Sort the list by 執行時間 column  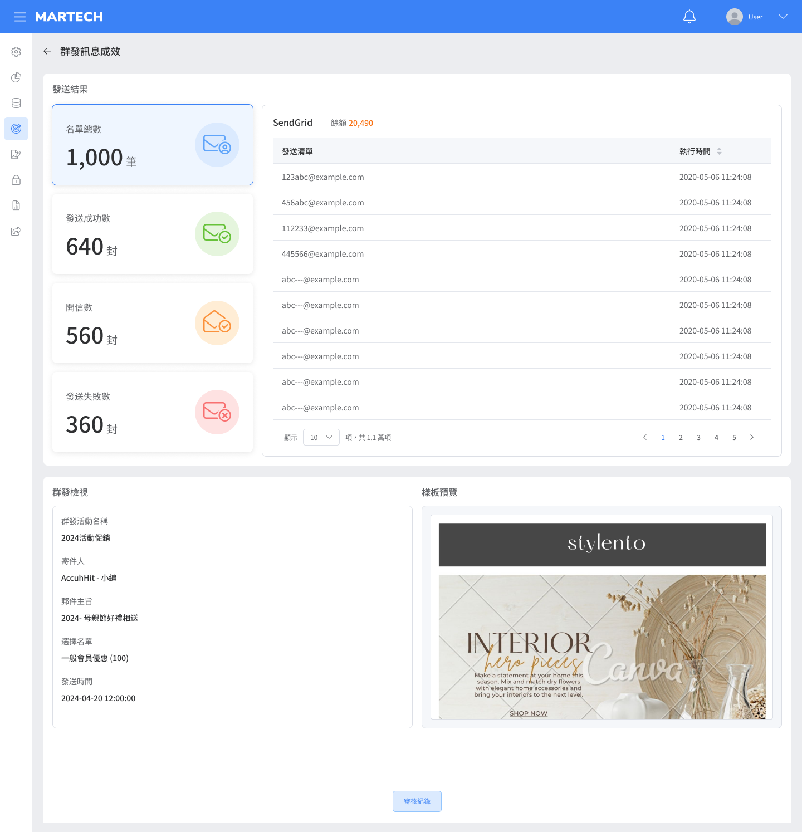[x=719, y=151]
